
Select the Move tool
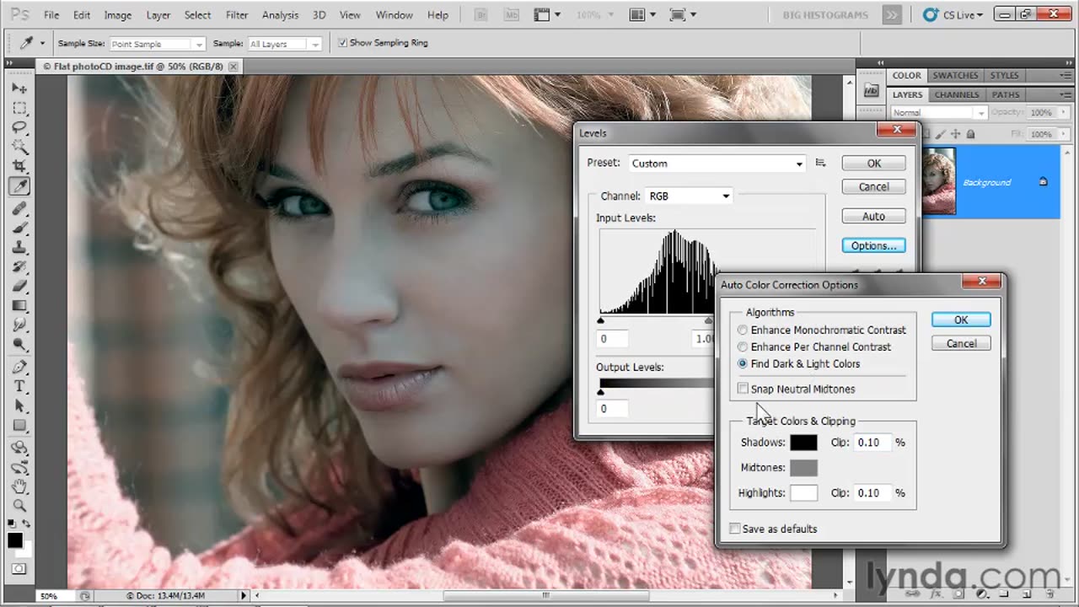point(19,89)
